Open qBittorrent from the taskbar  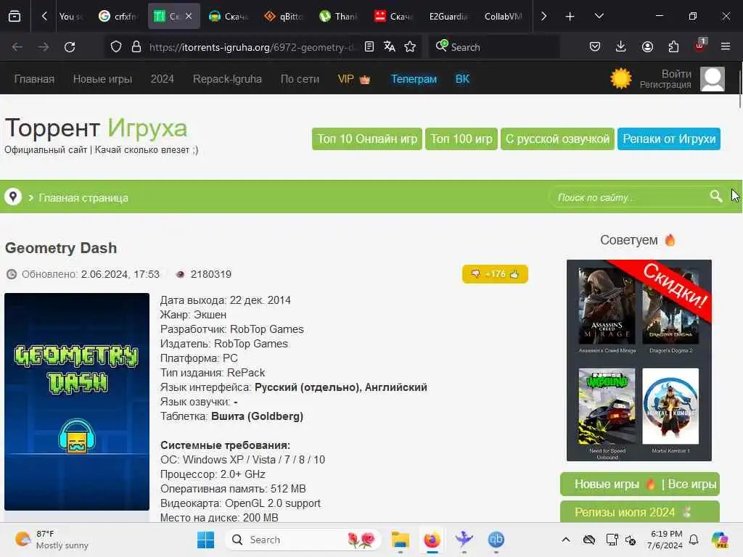(x=496, y=540)
